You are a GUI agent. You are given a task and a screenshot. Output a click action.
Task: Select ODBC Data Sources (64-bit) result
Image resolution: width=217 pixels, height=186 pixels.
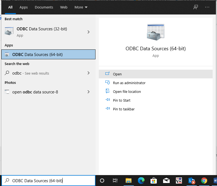[x=48, y=54]
